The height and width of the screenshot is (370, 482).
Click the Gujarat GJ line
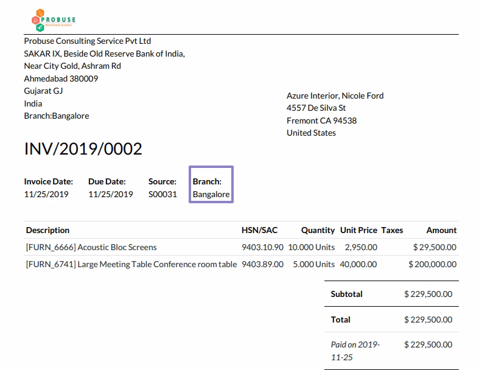43,91
